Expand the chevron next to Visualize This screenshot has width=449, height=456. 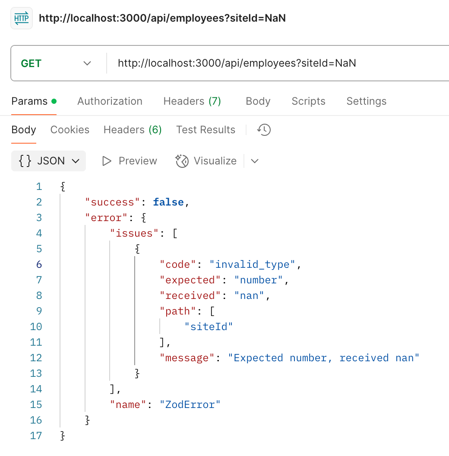(255, 161)
